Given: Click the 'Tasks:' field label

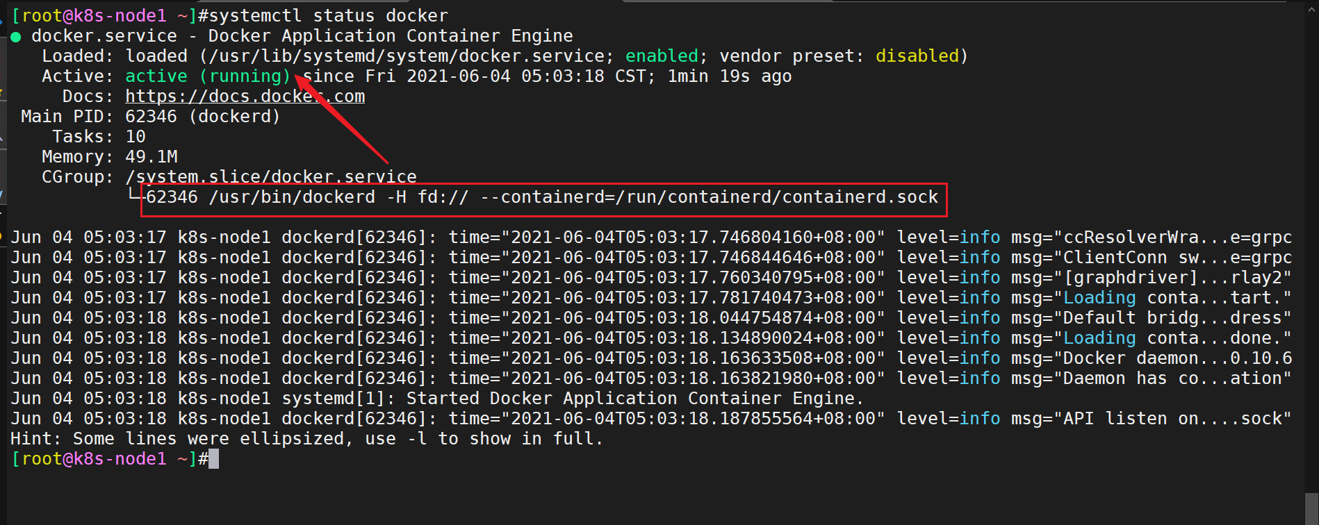Looking at the screenshot, I should [x=83, y=136].
